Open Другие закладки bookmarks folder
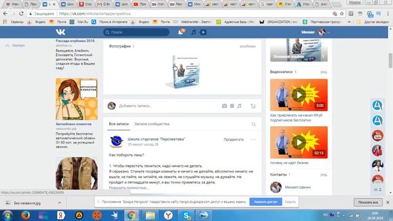The image size is (393, 221). (x=373, y=22)
